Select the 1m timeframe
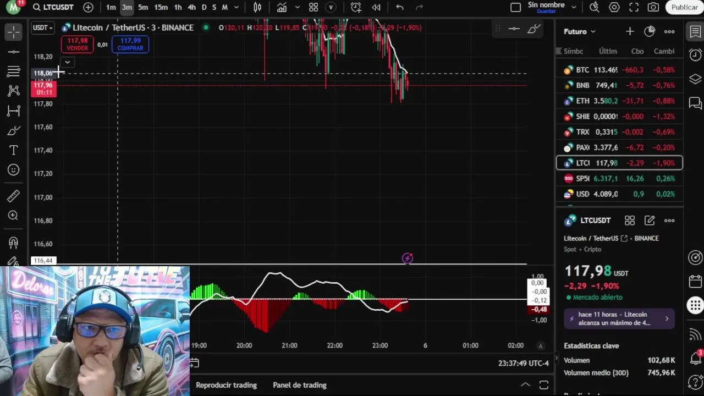The height and width of the screenshot is (396, 704). 111,7
